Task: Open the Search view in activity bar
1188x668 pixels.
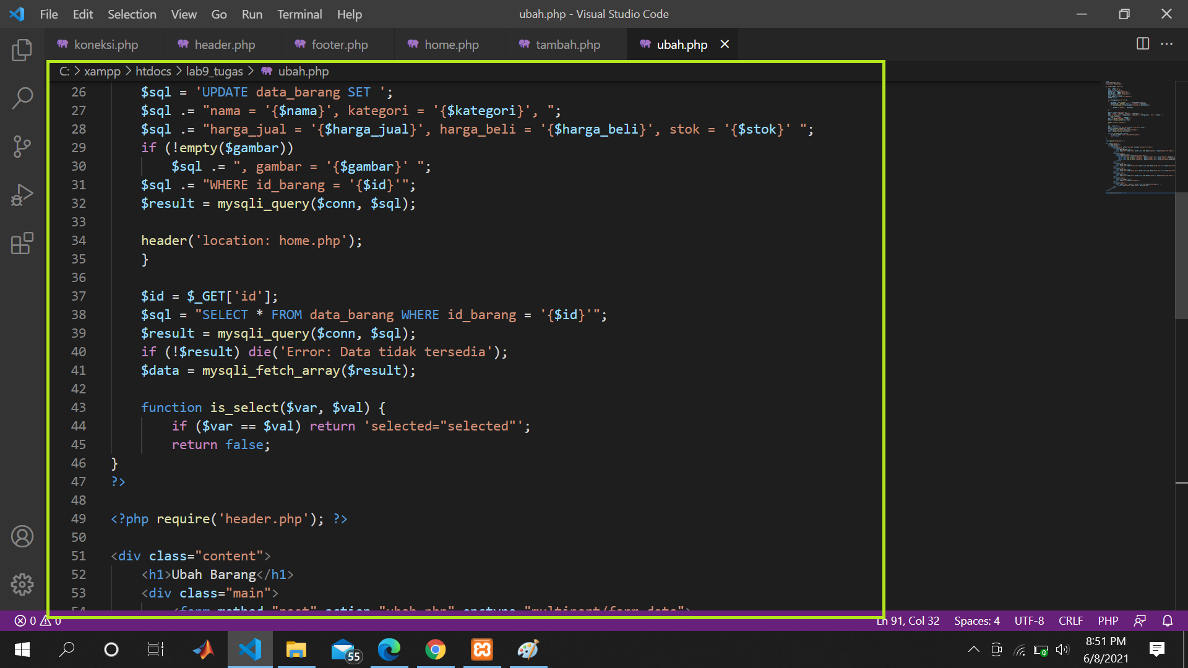Action: (22, 98)
